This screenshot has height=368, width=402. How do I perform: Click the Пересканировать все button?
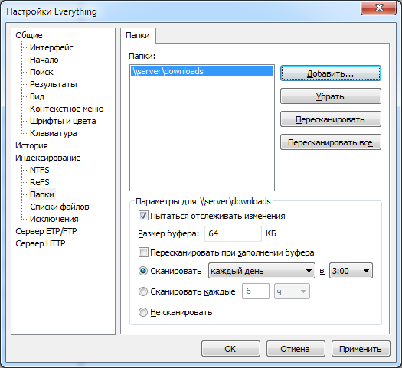(x=331, y=142)
